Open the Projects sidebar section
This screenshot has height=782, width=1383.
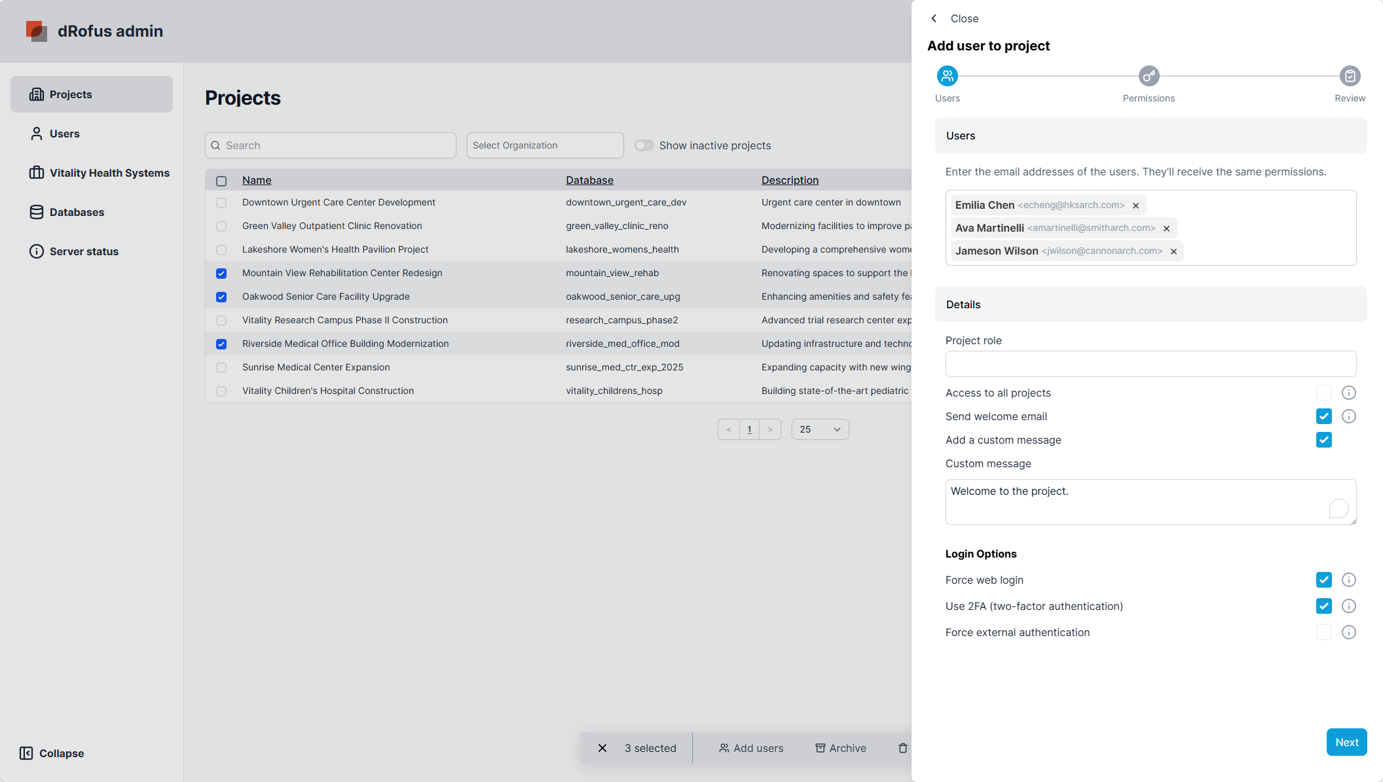pyautogui.click(x=92, y=94)
